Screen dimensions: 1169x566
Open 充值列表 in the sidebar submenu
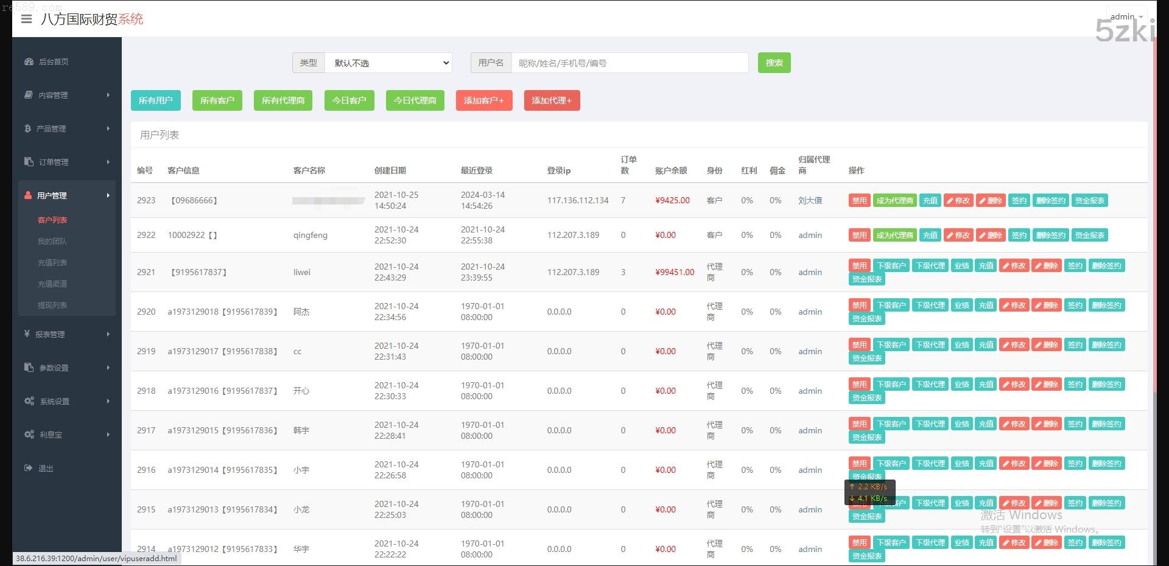tap(52, 262)
